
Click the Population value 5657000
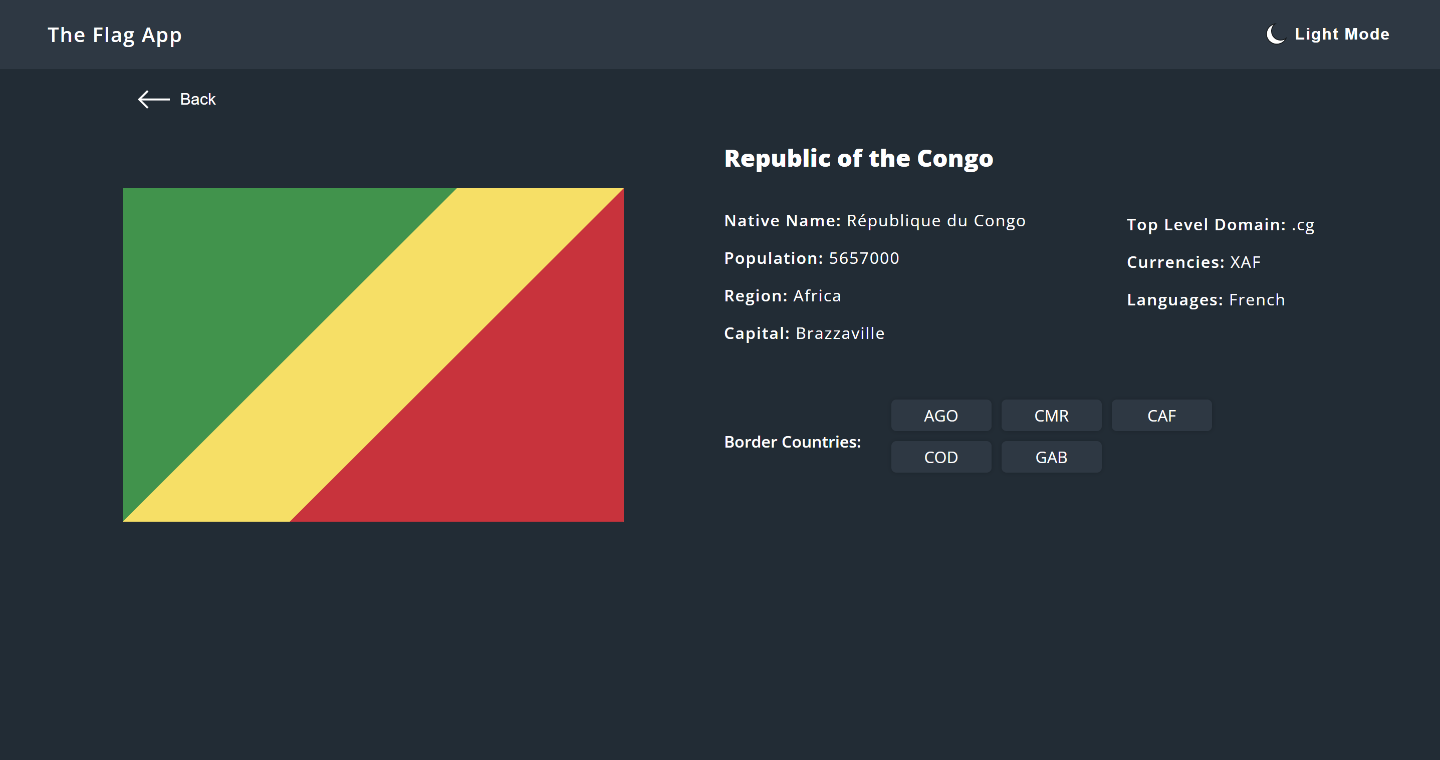[x=864, y=258]
